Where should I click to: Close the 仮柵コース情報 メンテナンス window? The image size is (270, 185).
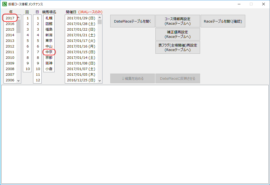(264, 4)
